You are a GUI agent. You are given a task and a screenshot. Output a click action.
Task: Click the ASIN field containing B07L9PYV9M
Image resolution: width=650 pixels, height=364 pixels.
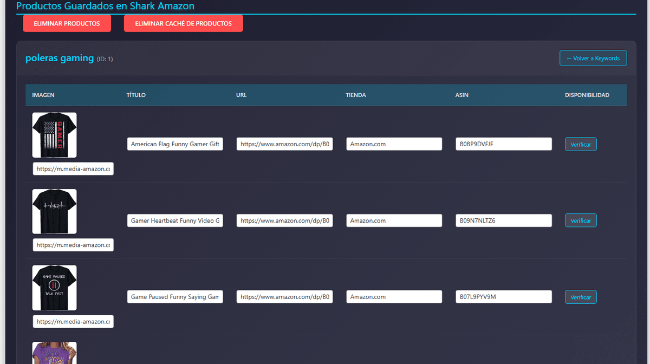pos(503,297)
